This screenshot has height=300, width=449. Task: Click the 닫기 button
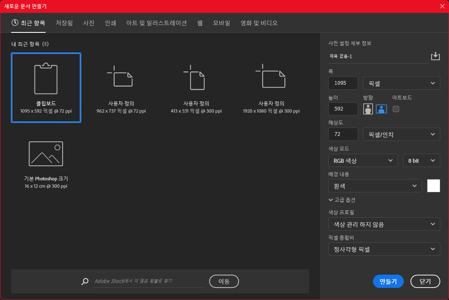(x=425, y=281)
